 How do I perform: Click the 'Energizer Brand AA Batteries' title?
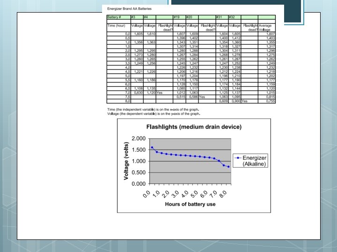[x=129, y=9]
